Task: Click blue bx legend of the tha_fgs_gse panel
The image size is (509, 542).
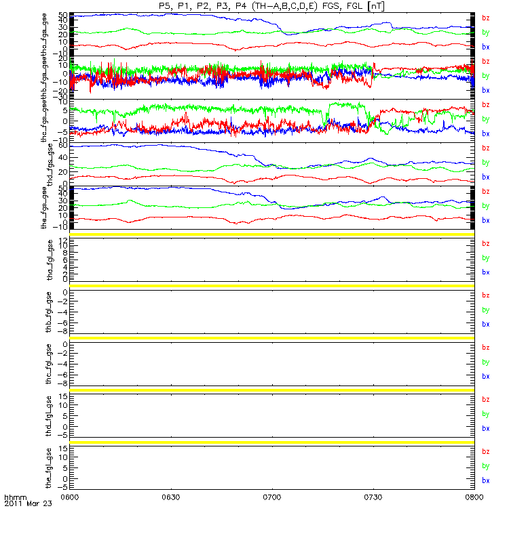Action: coord(486,47)
